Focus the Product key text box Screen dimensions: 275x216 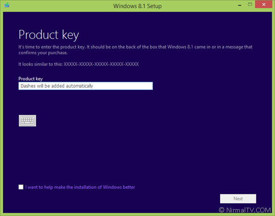pyautogui.click(x=86, y=86)
